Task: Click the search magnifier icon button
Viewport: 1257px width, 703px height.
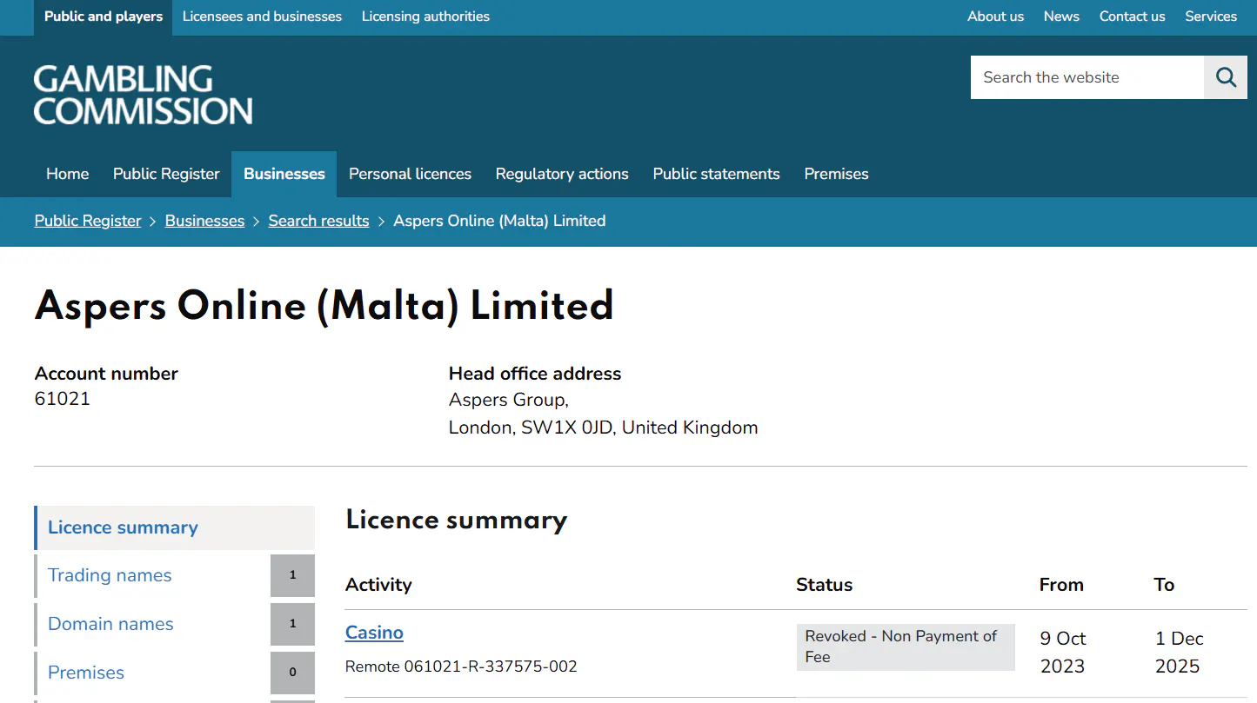Action: pyautogui.click(x=1226, y=77)
